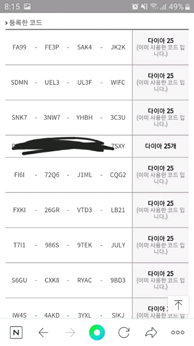Select code segment SNK7
194x346 pixels.
click(x=19, y=118)
